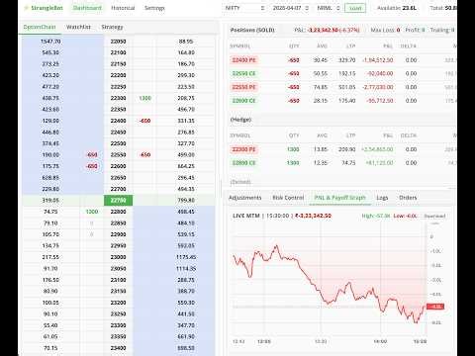Select the 22800 CE hedge symbol
475x356 pixels.
click(x=244, y=163)
